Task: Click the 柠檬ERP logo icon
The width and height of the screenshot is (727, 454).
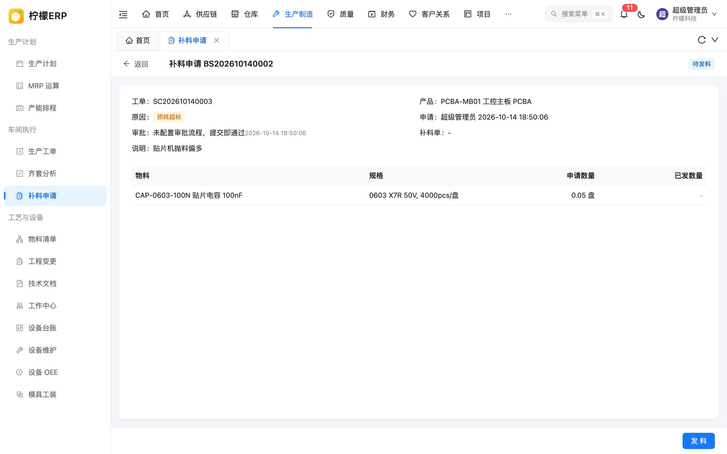Action: tap(16, 16)
